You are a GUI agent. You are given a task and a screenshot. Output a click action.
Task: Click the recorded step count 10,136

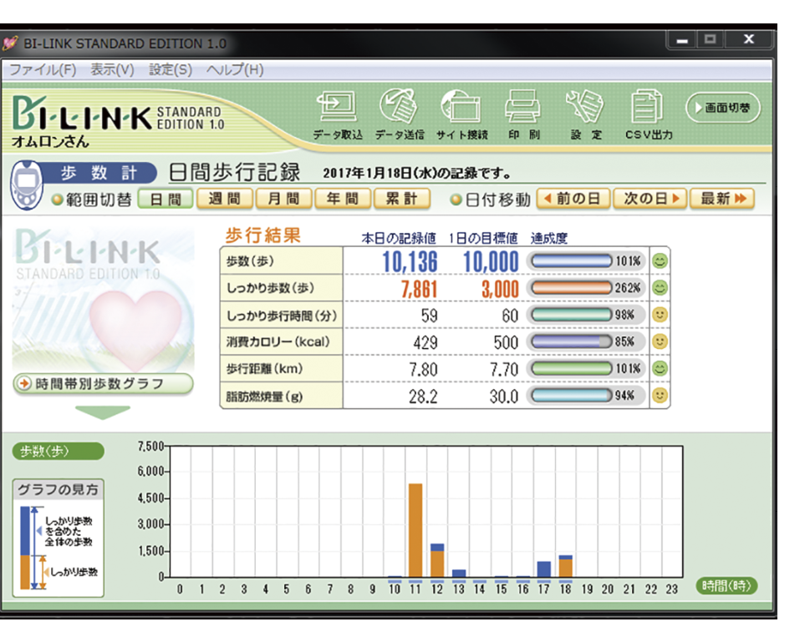410,261
